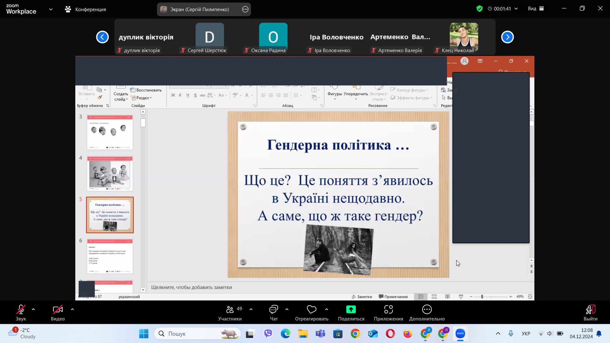The width and height of the screenshot is (610, 343).
Task: Open the Вид view menu
Action: coord(536,9)
